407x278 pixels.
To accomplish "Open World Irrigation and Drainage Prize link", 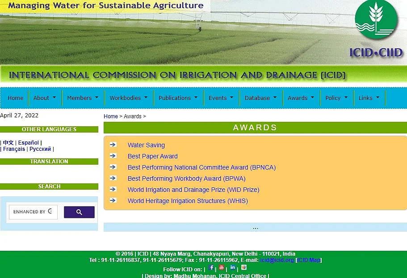I will pyautogui.click(x=193, y=190).
